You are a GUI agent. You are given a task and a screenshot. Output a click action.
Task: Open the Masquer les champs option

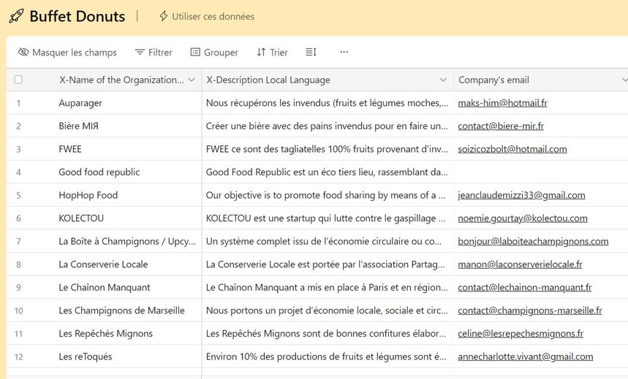(67, 53)
